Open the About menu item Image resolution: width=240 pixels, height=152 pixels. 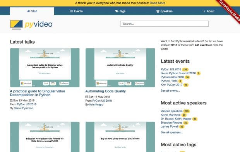[x=209, y=11]
